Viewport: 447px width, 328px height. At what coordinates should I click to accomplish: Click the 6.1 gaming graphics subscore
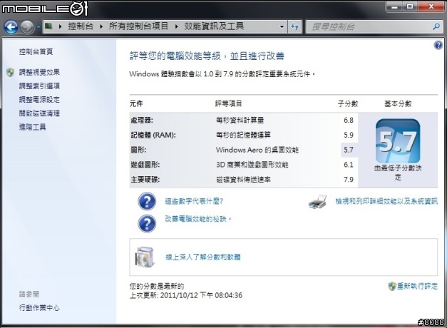pyautogui.click(x=349, y=165)
